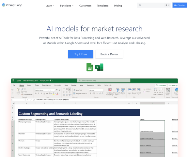The height and width of the screenshot is (157, 189).
Task: Switch to the Draw ribbon tab
Action: tap(37, 85)
